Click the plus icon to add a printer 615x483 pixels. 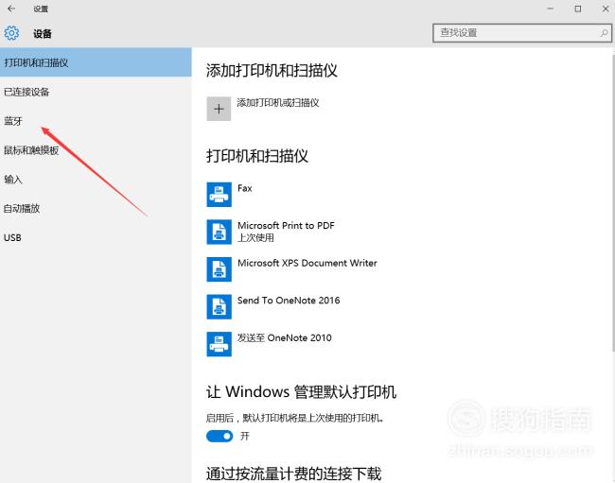point(219,109)
